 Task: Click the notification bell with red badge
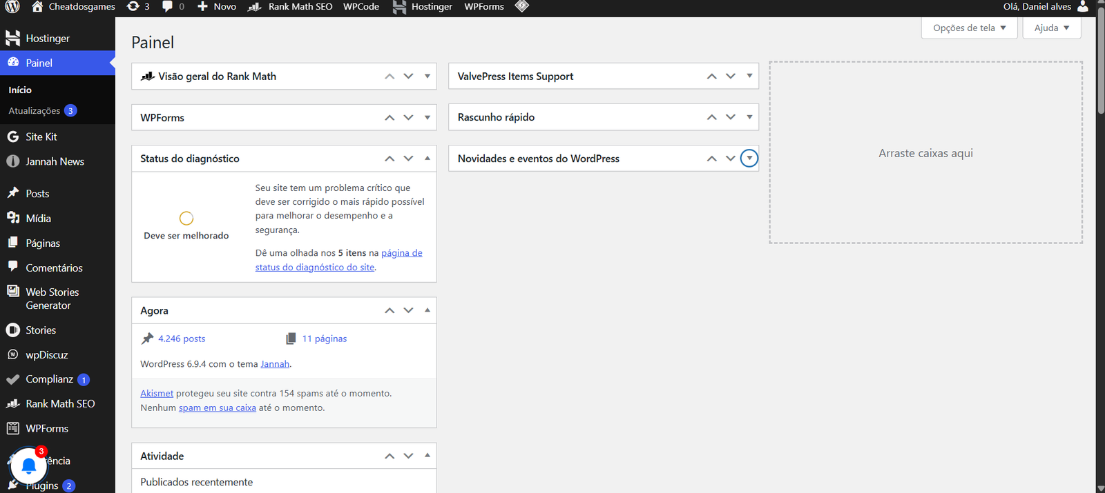[29, 466]
